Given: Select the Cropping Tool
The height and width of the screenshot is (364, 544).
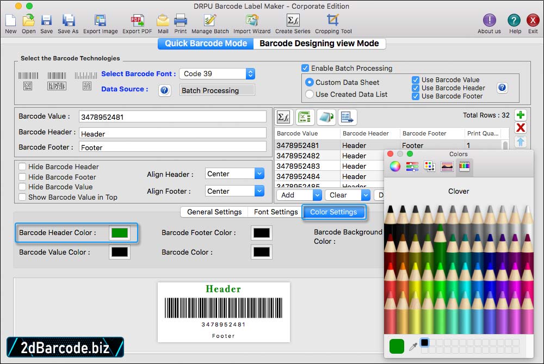Looking at the screenshot, I should point(333,23).
